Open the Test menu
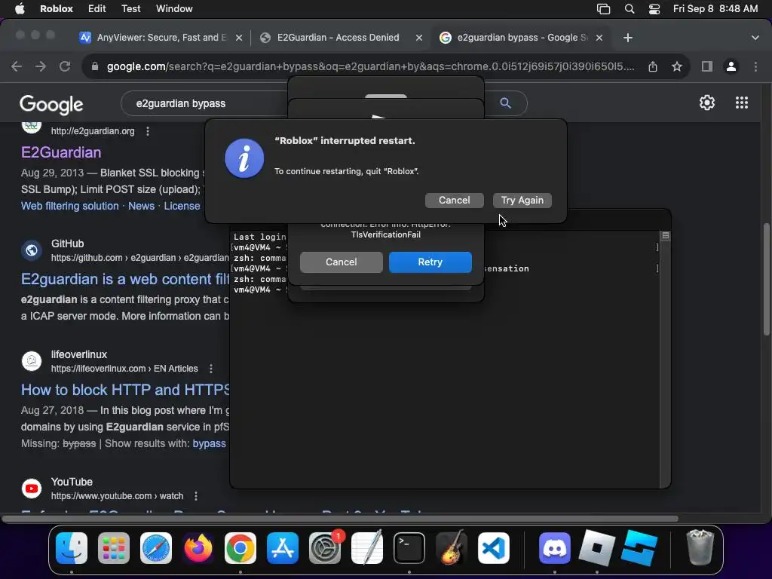772x579 pixels. point(130,9)
